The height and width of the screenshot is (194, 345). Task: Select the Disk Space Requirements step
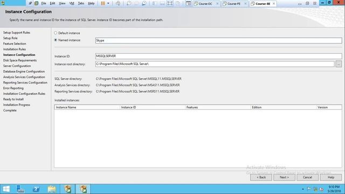tap(20, 60)
